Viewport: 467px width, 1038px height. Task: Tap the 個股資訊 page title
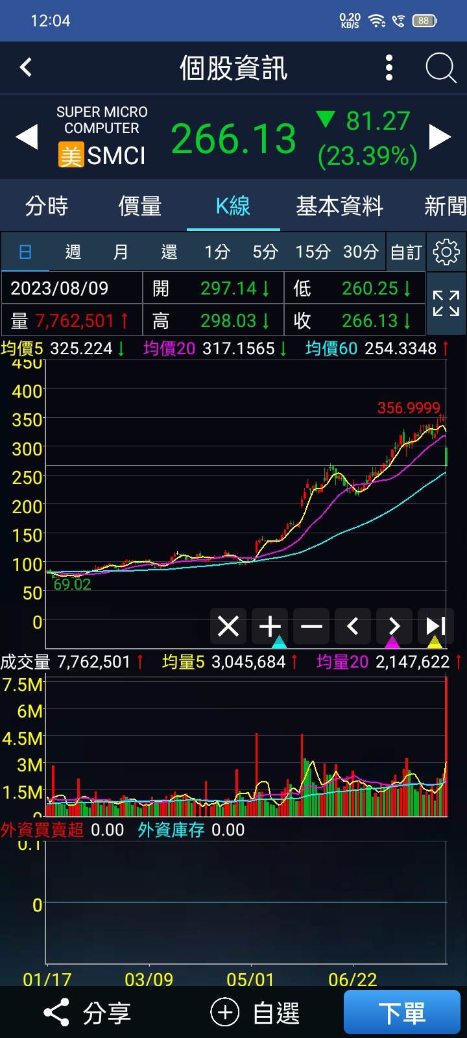click(x=233, y=67)
